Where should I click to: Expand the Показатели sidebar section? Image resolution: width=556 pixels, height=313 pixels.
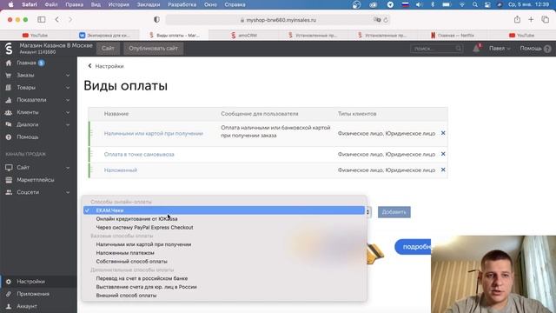click(68, 100)
